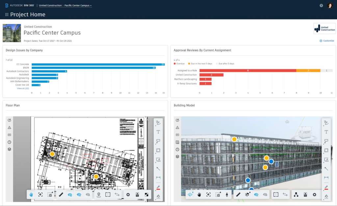Image resolution: width=337 pixels, height=206 pixels.
Task: Click the compare swap arrows in Building Model toolbar
Action: pos(285,195)
